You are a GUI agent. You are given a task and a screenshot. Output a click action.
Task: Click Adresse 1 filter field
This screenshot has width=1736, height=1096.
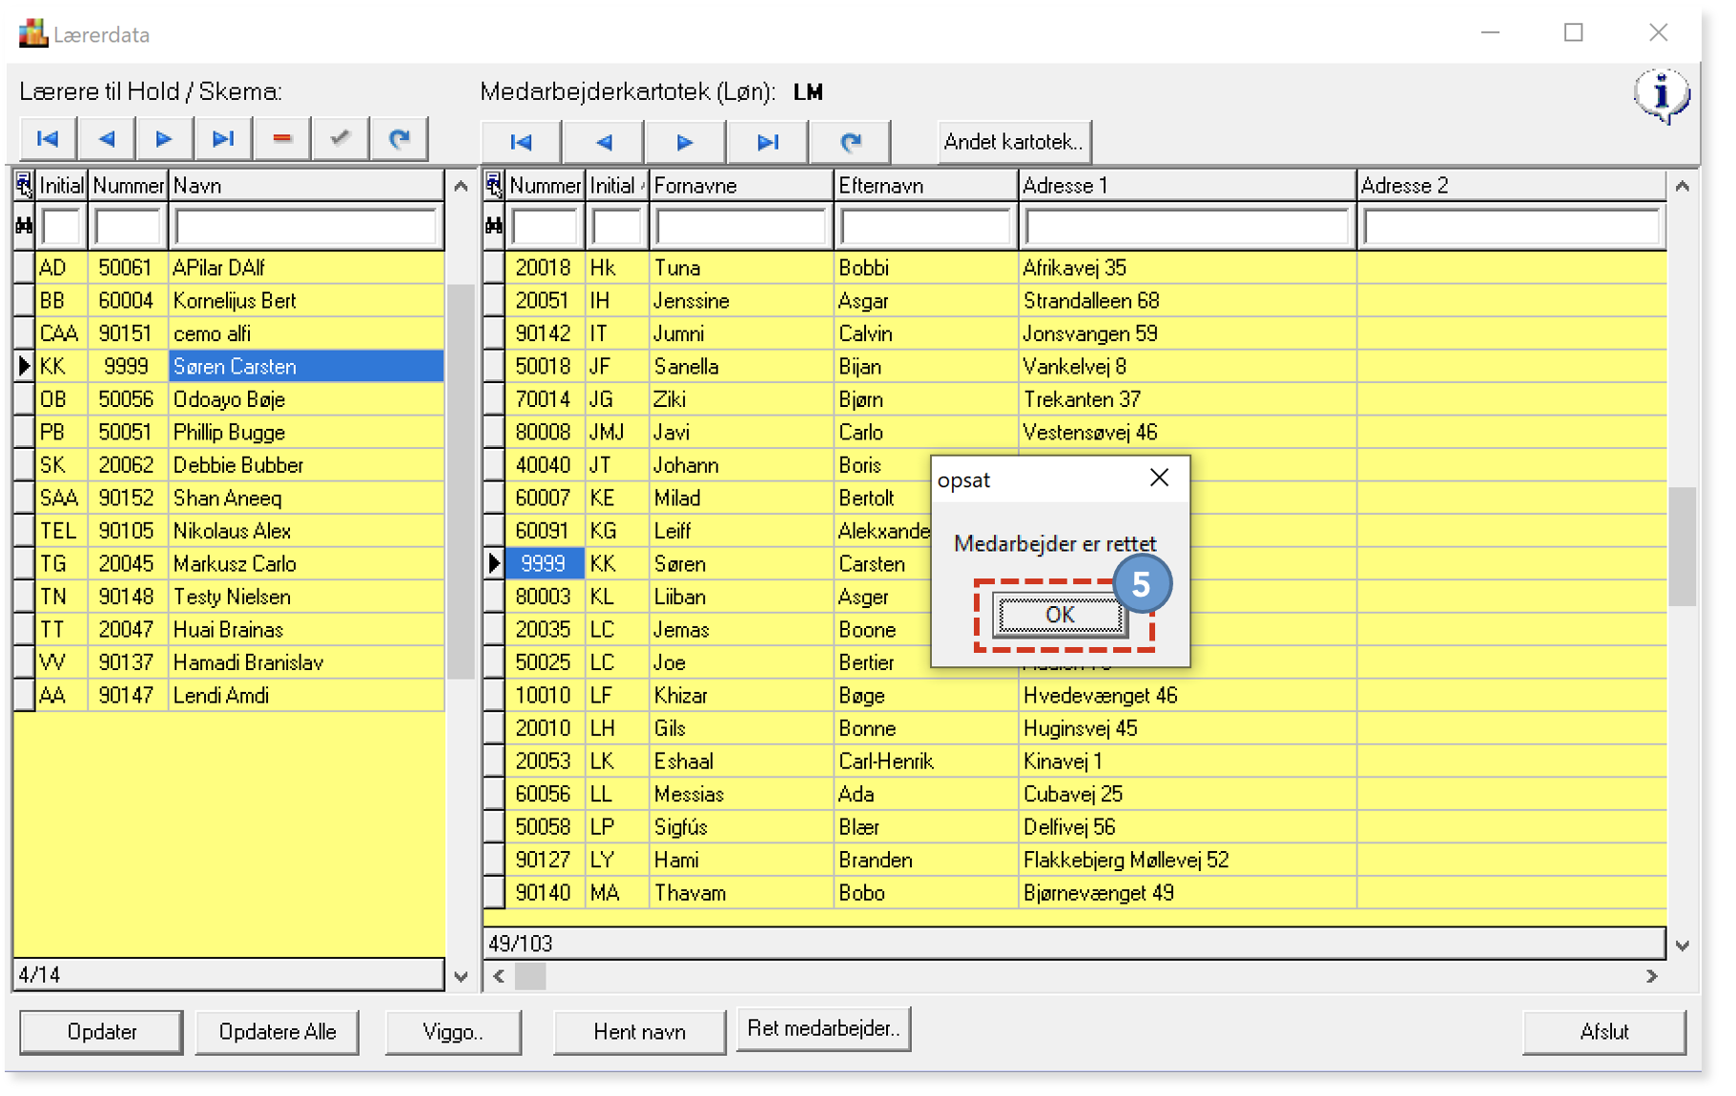[x=1188, y=227]
